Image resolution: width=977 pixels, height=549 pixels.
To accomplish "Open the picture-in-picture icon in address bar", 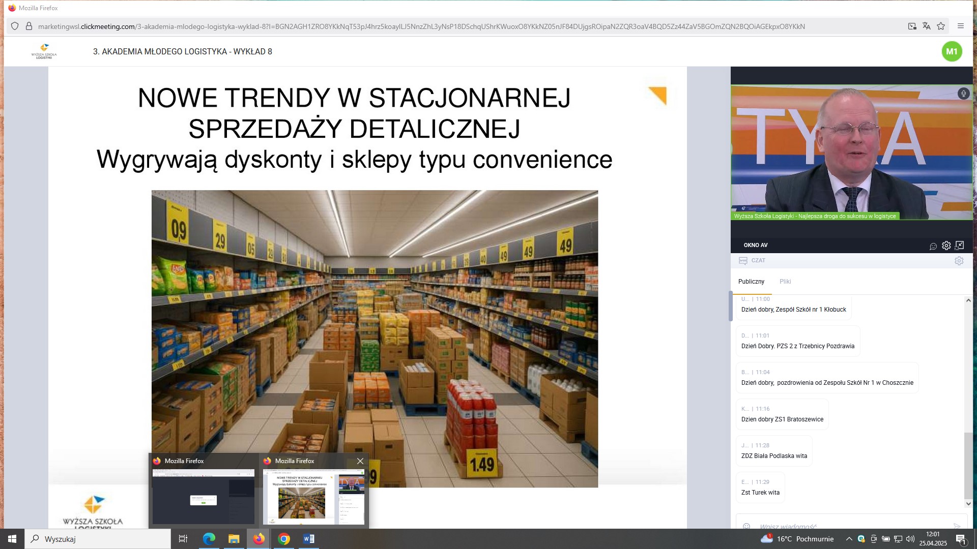I will pyautogui.click(x=912, y=26).
